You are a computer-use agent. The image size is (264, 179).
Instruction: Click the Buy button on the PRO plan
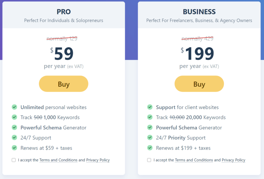click(x=63, y=84)
